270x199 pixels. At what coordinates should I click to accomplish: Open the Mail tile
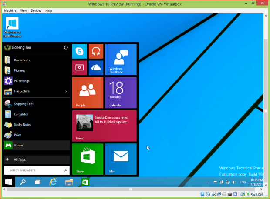121,159
